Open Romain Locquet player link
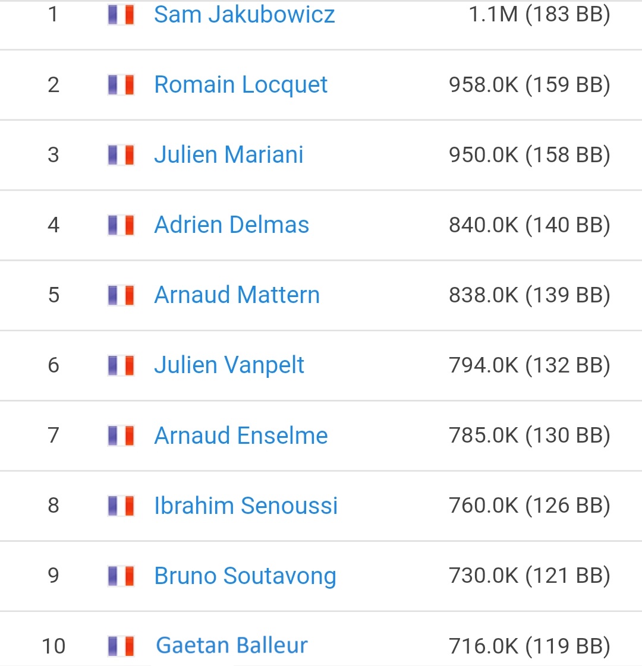The width and height of the screenshot is (642, 666). coord(241,84)
